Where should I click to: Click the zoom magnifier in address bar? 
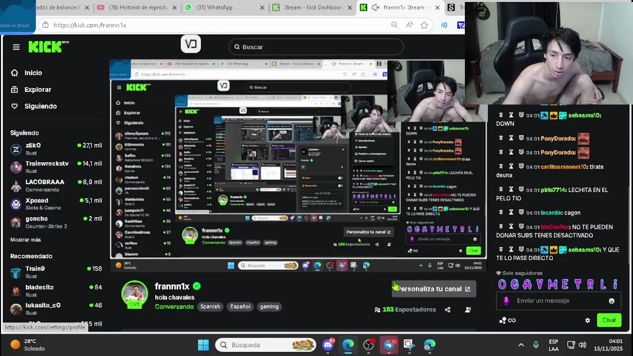tap(394, 25)
